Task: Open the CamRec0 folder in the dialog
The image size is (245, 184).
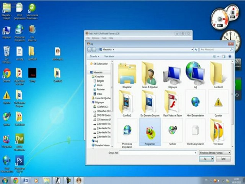Action: (218, 75)
